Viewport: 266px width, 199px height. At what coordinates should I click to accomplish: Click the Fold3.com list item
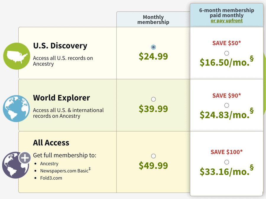tap(51, 178)
